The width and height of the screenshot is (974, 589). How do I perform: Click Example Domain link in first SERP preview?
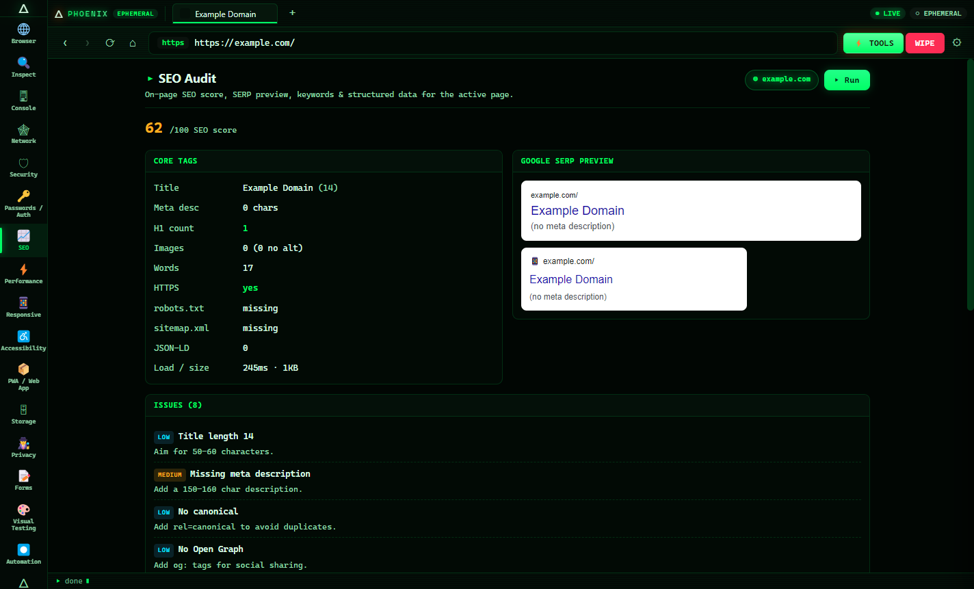pyautogui.click(x=577, y=211)
